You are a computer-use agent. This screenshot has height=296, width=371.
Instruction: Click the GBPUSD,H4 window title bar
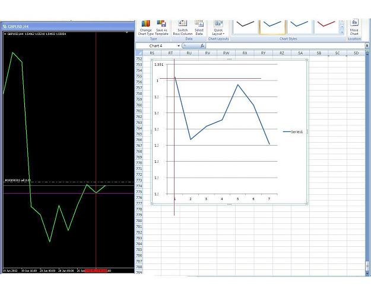[68, 27]
